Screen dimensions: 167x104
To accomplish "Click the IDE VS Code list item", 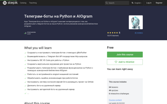I will click(x=48, y=60).
